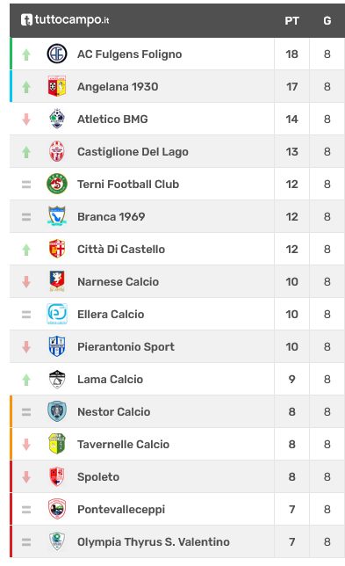Click red down arrow beside Atletico BMG
345x566 pixels.
pyautogui.click(x=26, y=120)
